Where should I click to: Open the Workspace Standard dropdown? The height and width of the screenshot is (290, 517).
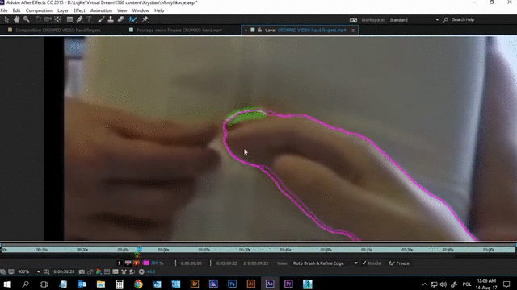(x=414, y=19)
